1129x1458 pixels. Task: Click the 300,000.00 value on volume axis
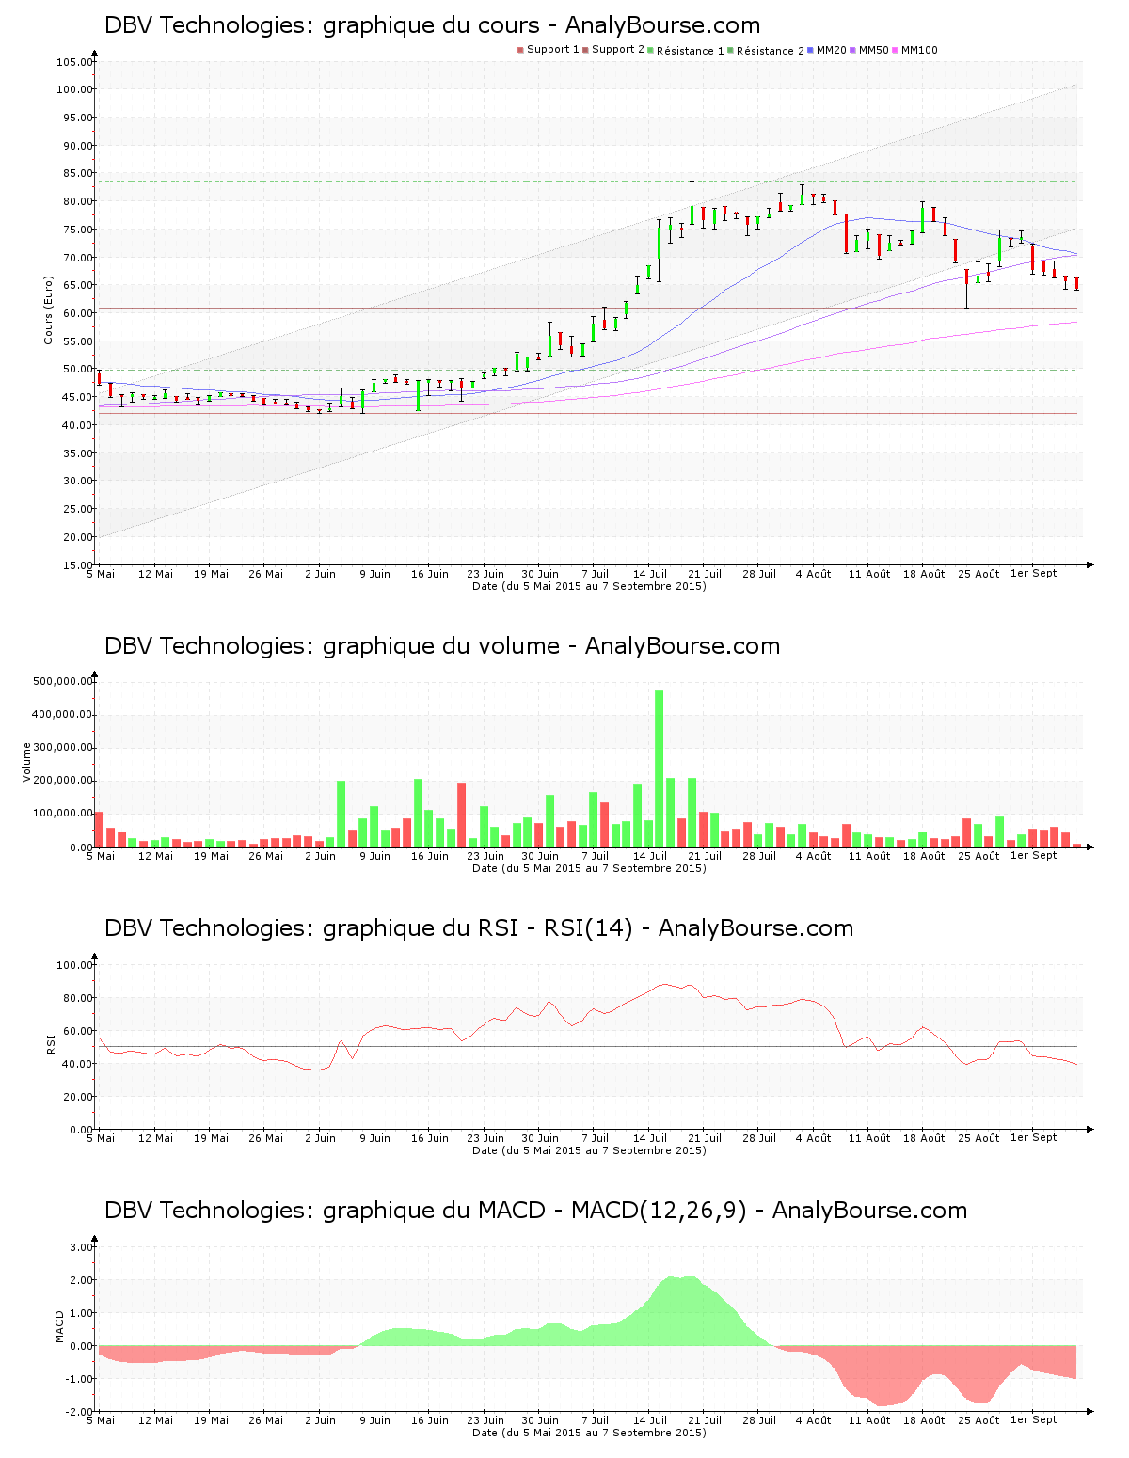coord(62,748)
